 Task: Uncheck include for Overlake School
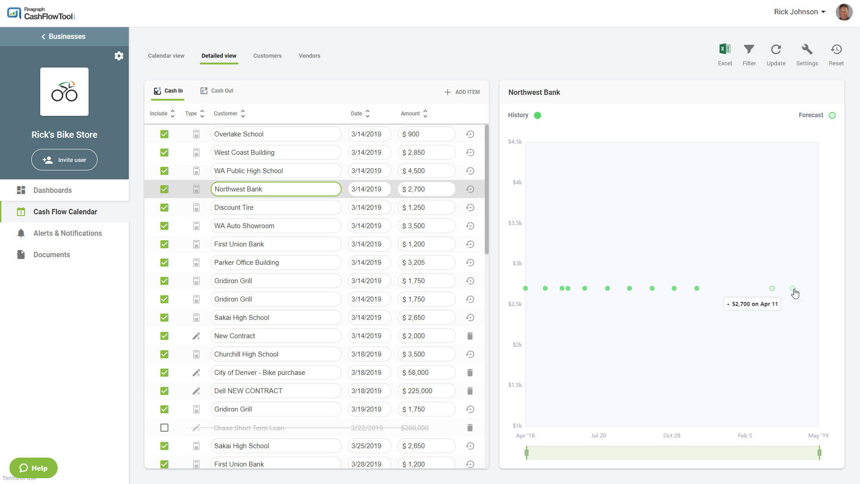[x=165, y=134]
